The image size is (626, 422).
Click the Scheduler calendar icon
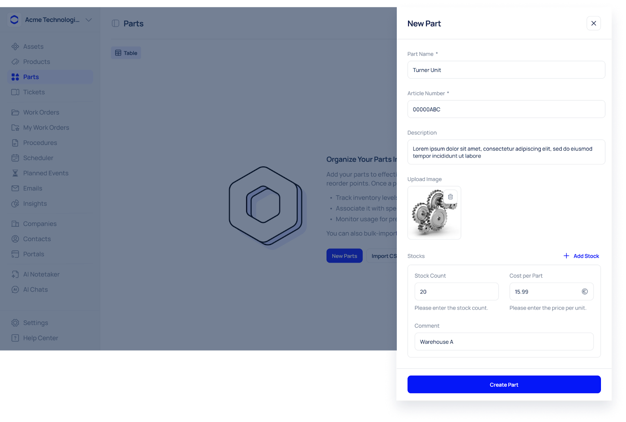tap(15, 158)
